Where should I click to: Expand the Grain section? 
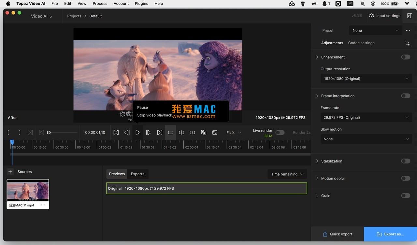pos(317,195)
